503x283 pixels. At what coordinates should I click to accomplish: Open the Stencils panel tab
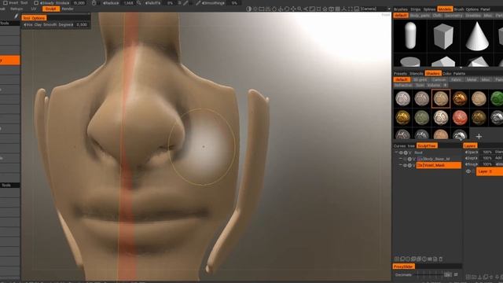pyautogui.click(x=416, y=73)
